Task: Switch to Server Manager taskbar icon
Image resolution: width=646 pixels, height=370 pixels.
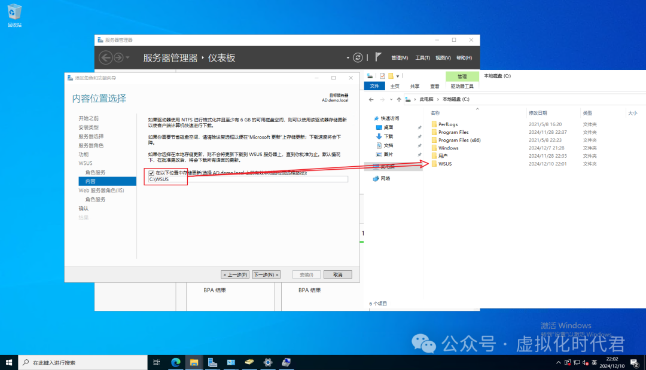Action: point(212,363)
